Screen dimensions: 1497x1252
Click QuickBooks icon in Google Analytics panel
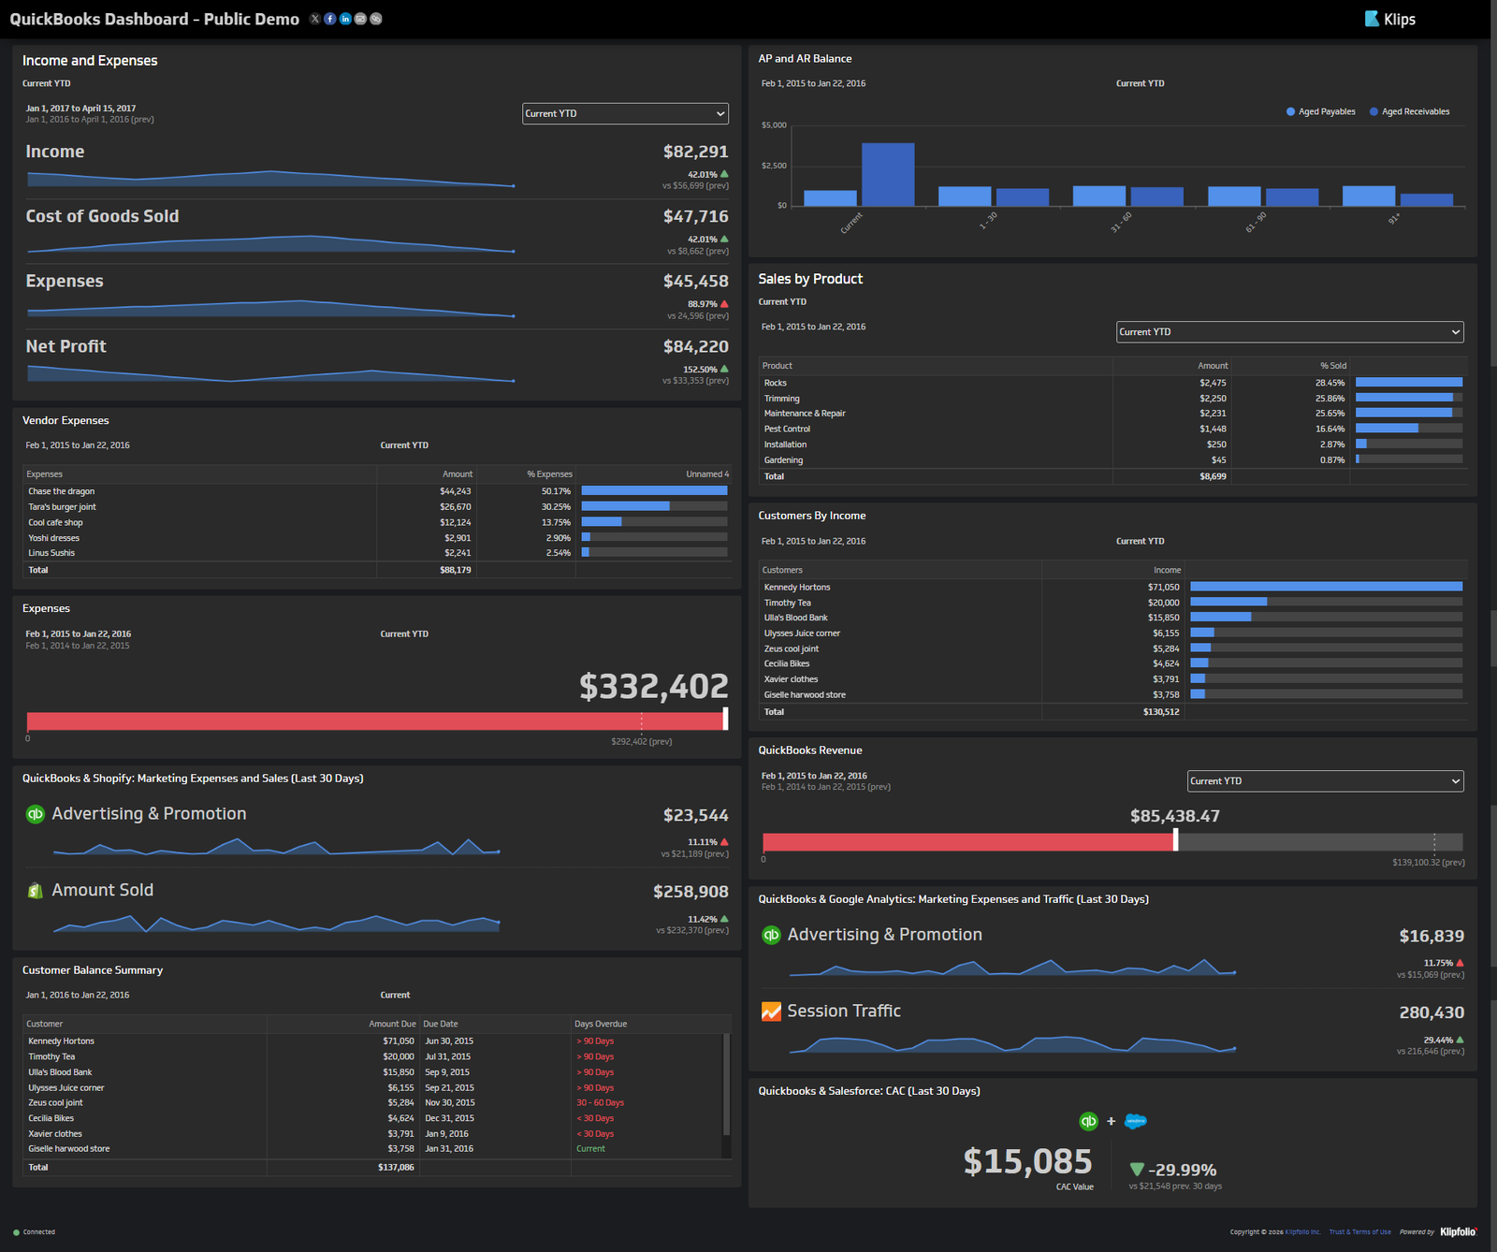771,935
